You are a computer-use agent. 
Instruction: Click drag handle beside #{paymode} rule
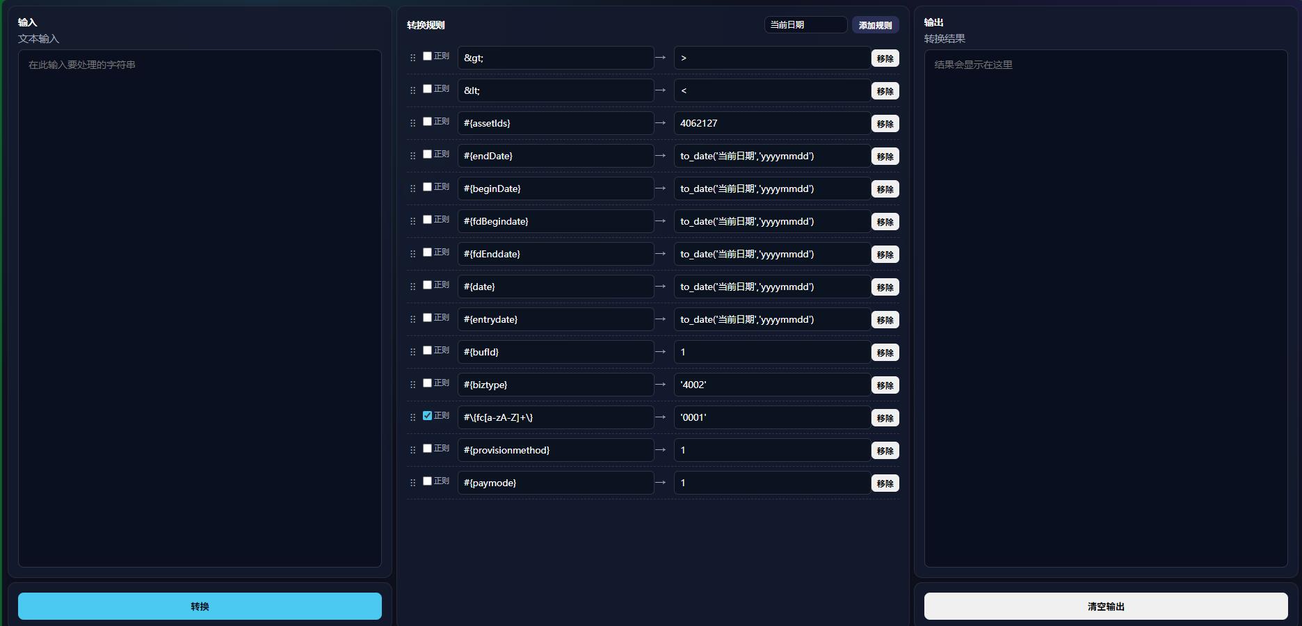pos(412,483)
